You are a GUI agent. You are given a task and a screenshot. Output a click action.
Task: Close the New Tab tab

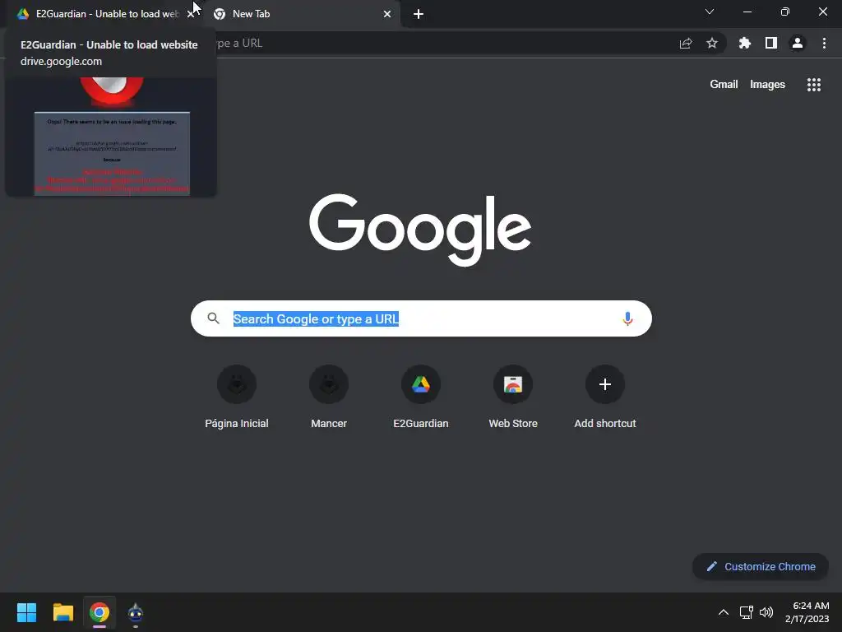click(387, 15)
